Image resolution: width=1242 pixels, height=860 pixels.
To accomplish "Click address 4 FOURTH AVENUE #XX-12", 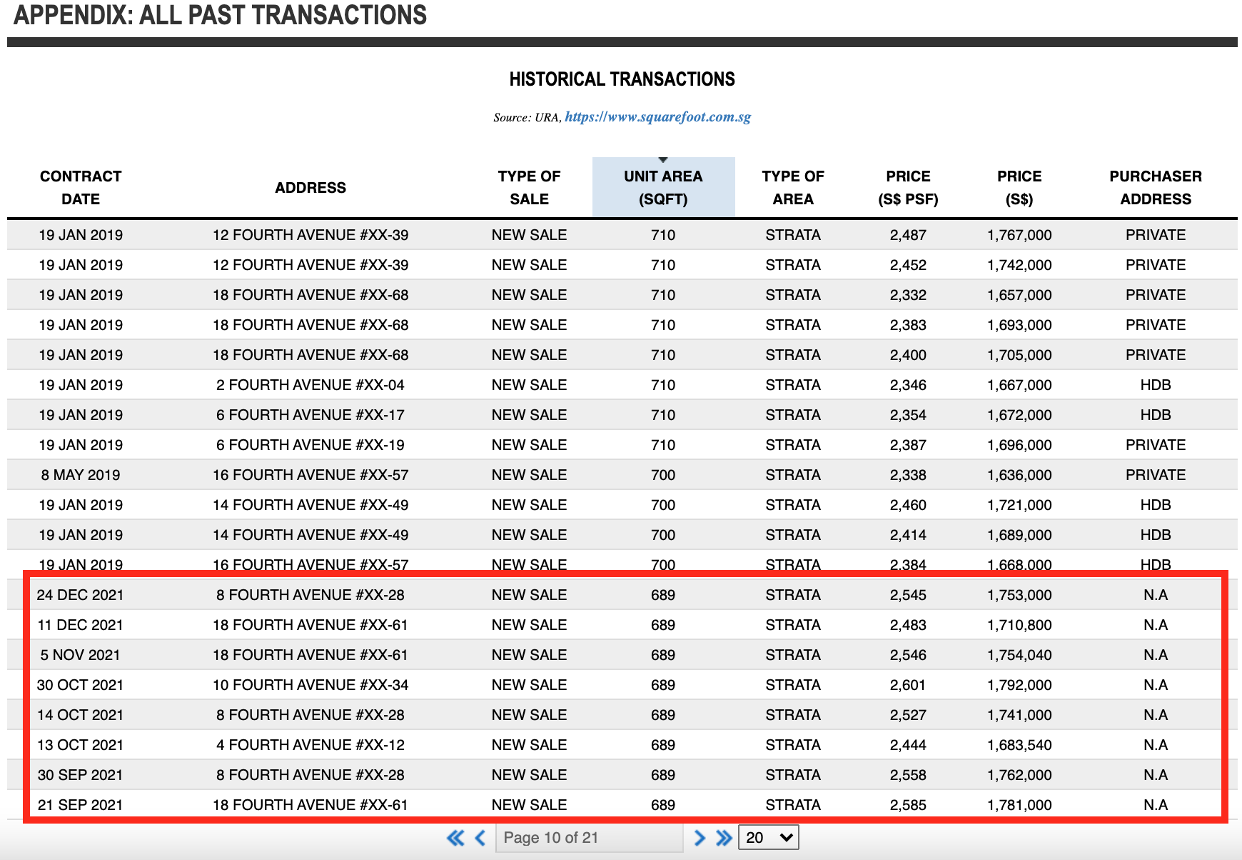I will coord(310,745).
